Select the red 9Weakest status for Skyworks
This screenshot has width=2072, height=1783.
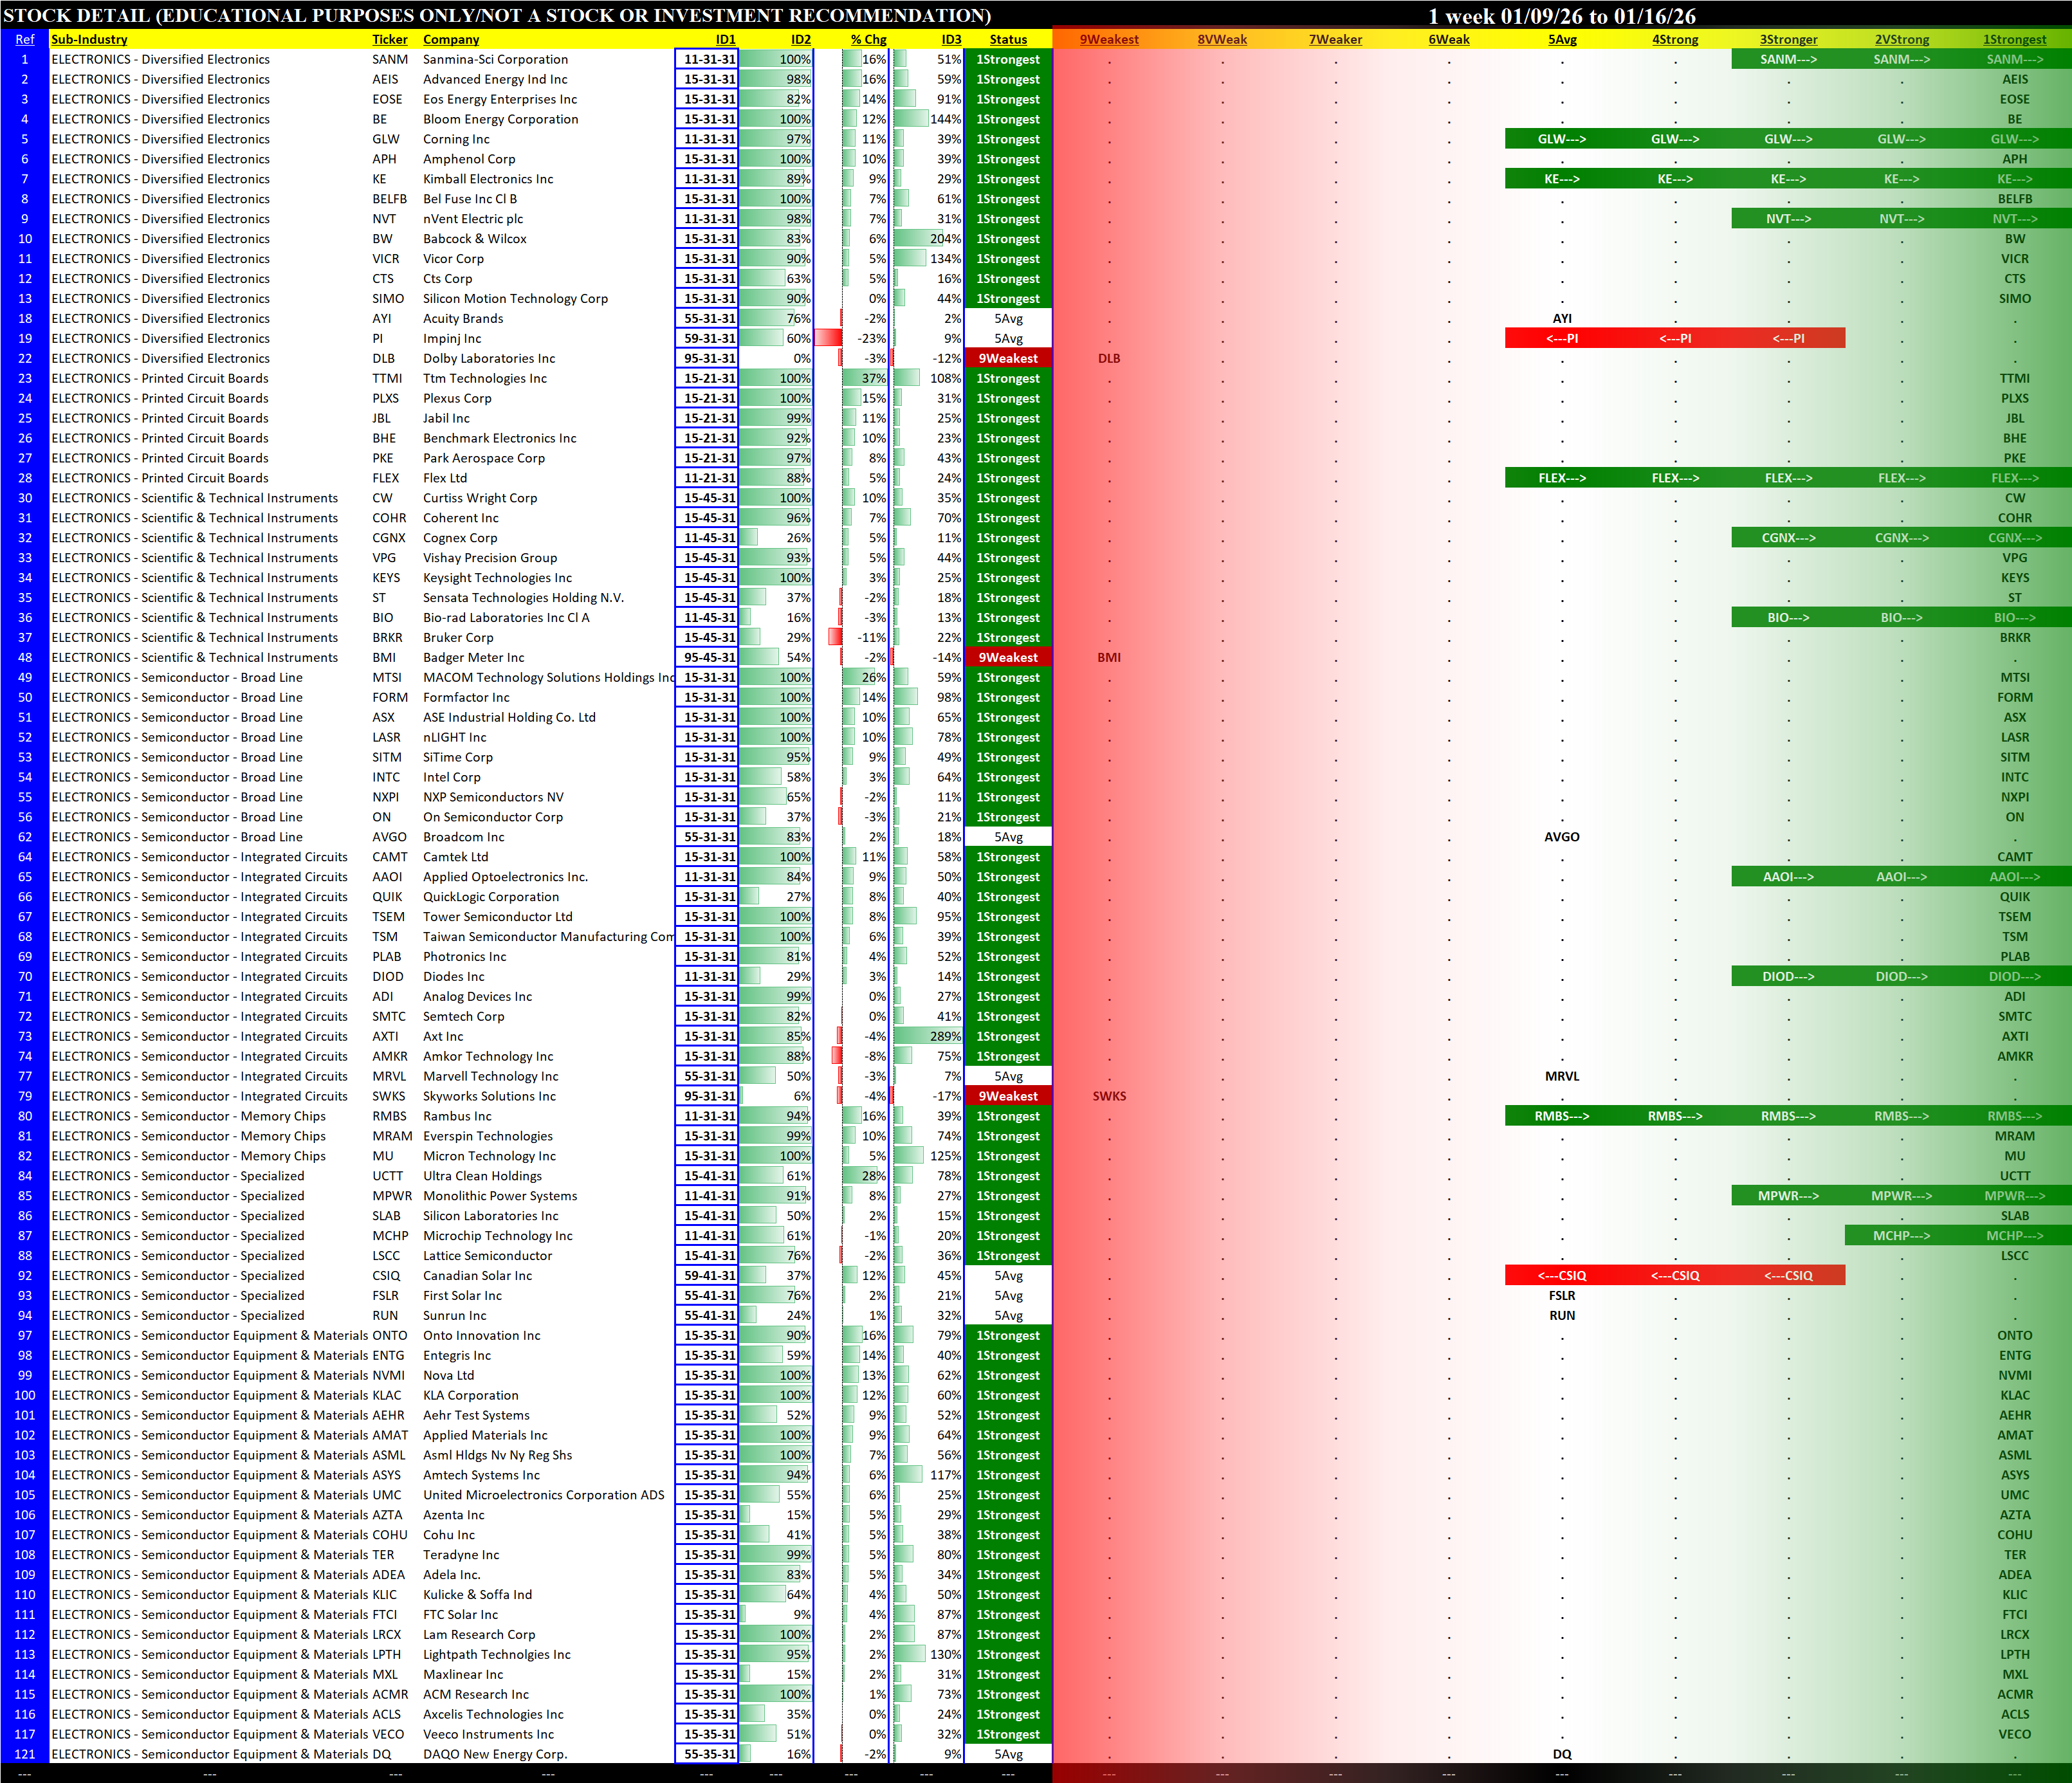tap(1007, 1096)
